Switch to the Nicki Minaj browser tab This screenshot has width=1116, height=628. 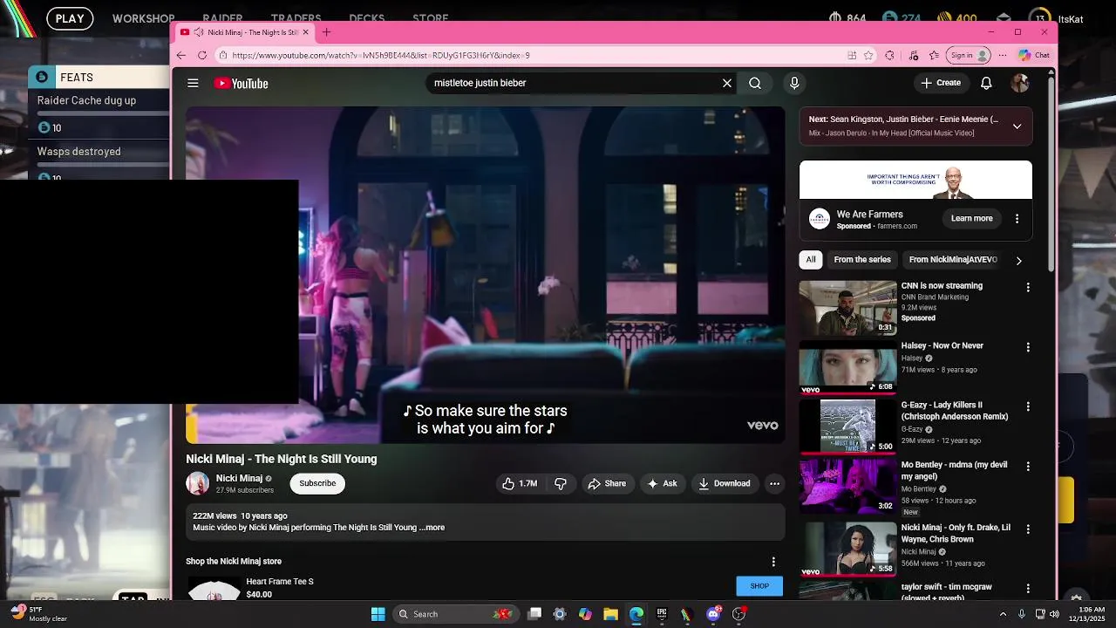click(x=243, y=32)
